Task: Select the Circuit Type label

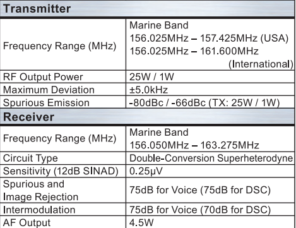Action: click(x=30, y=158)
